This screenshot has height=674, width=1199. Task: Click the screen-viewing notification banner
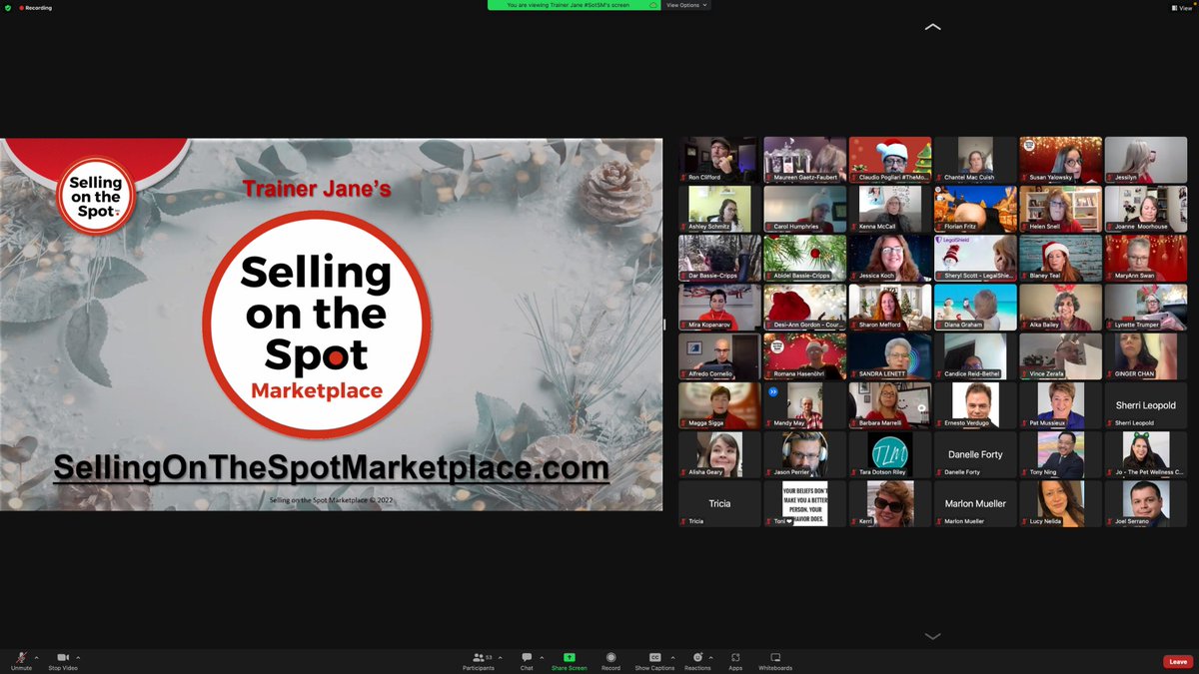(x=575, y=5)
